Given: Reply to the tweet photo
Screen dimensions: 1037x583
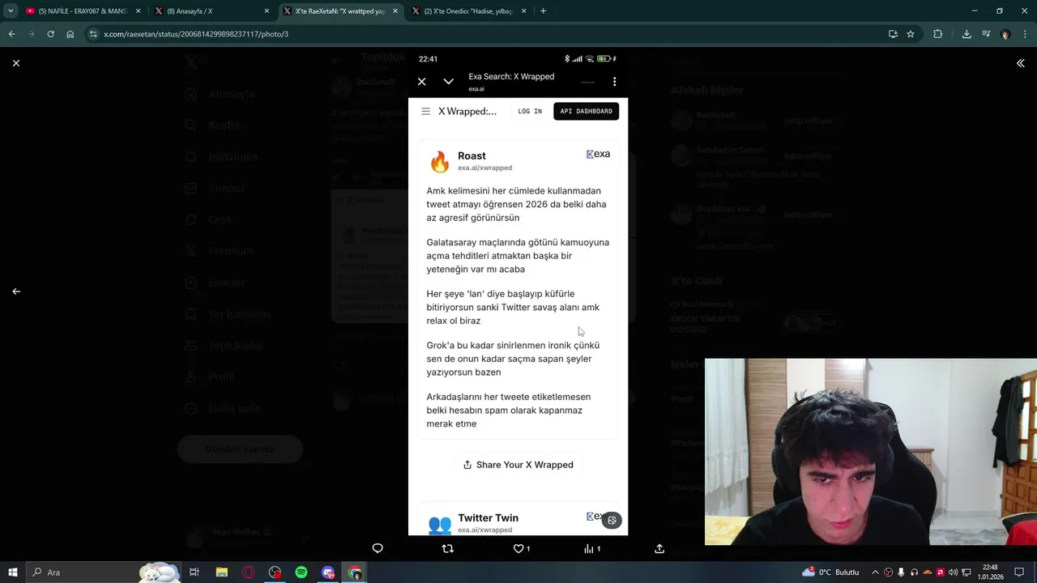Looking at the screenshot, I should [378, 548].
